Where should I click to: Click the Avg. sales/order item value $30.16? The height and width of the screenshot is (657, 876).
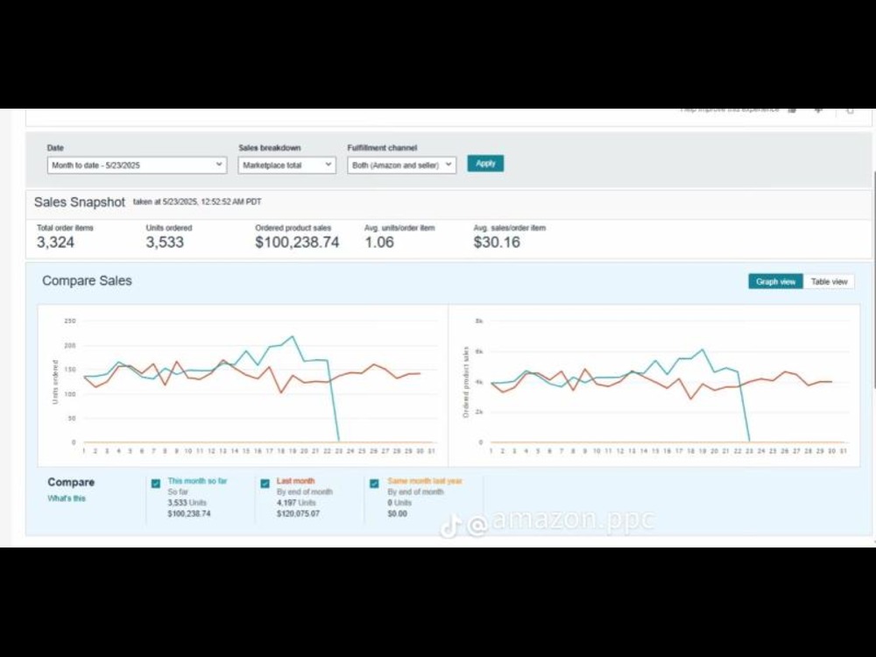[497, 242]
